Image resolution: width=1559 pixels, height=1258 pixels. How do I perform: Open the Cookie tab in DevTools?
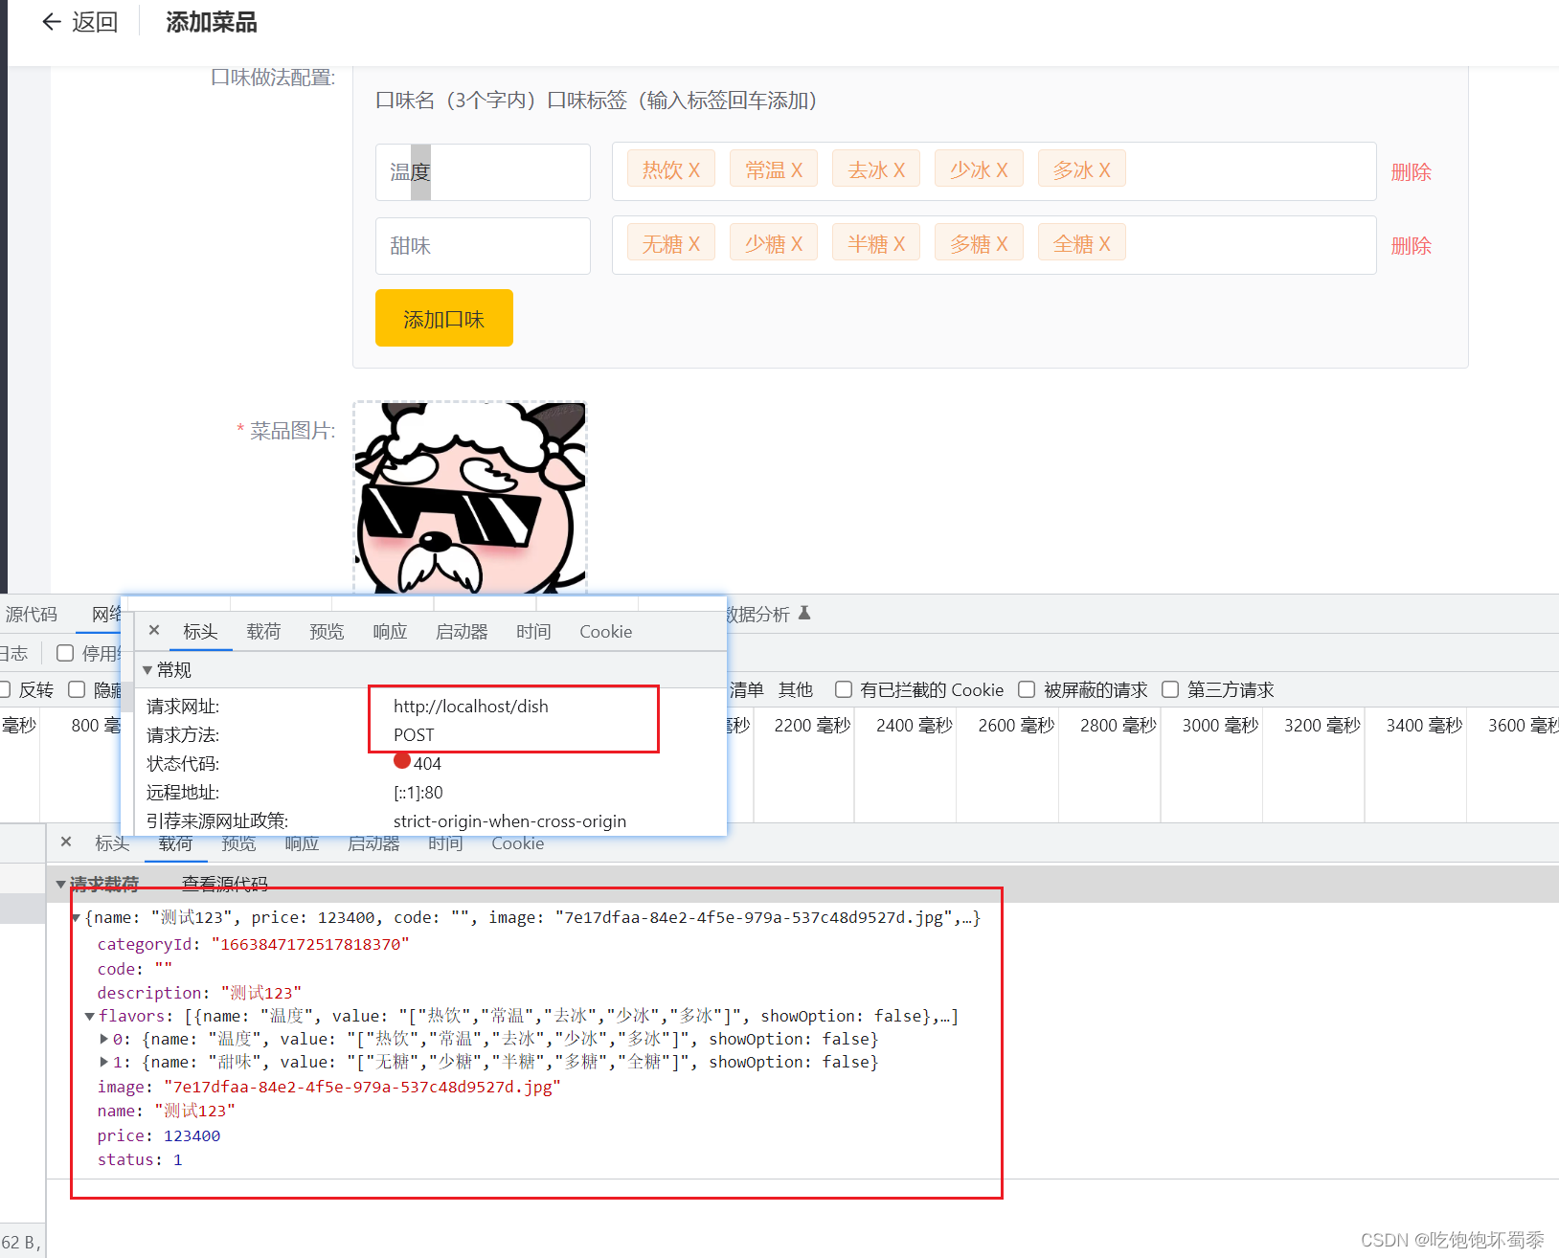[605, 631]
